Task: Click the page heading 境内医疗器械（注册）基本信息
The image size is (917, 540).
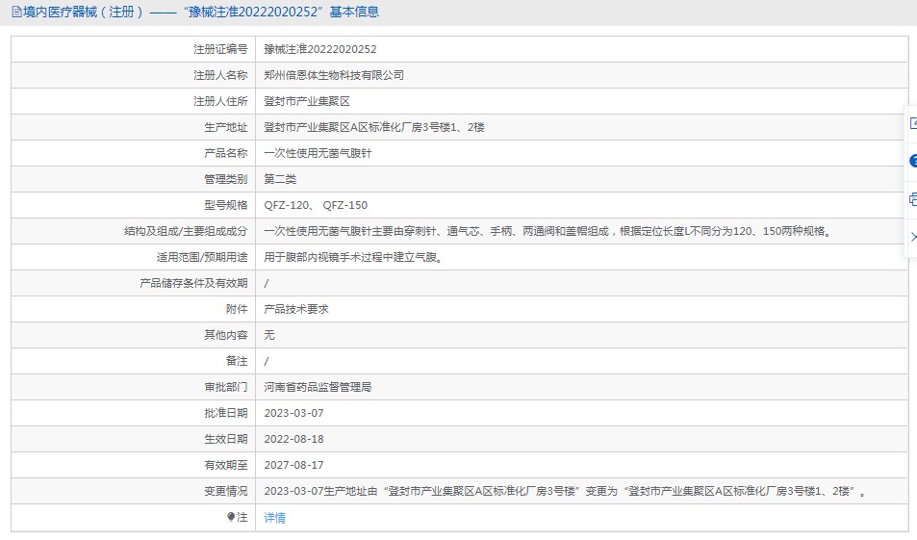Action: [200, 12]
